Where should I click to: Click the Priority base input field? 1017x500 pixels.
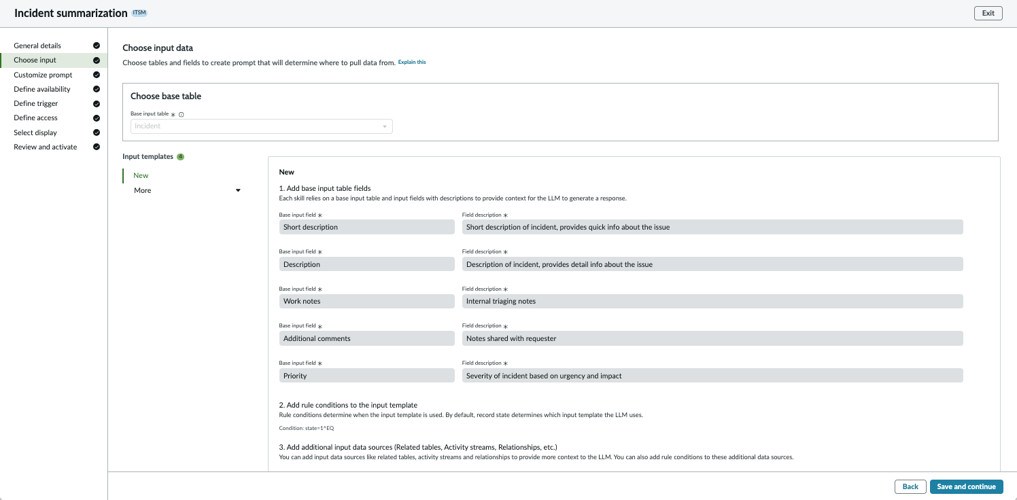(x=366, y=376)
